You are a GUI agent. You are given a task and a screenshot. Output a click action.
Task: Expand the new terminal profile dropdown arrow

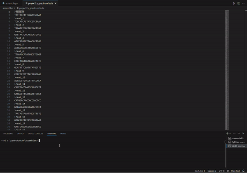point(230,134)
